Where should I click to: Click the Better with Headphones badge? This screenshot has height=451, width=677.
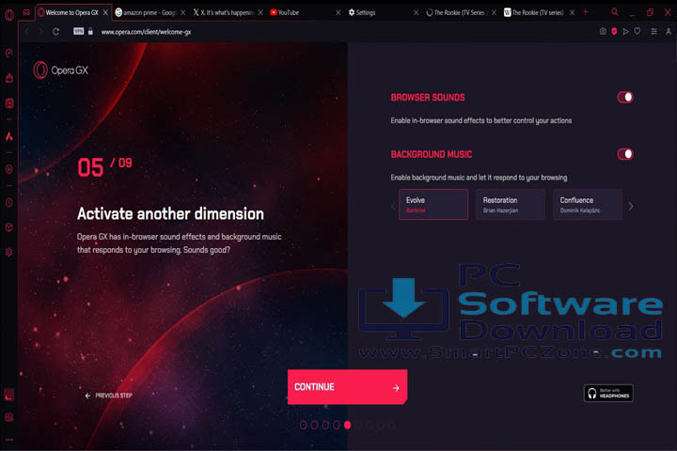(x=608, y=393)
